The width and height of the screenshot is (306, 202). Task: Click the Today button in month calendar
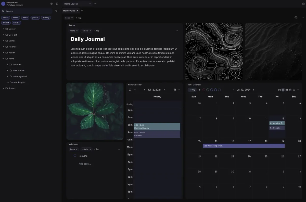pyautogui.click(x=192, y=90)
